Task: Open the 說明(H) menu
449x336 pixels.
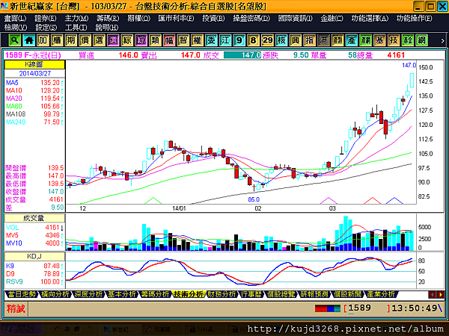Action: click(107, 28)
